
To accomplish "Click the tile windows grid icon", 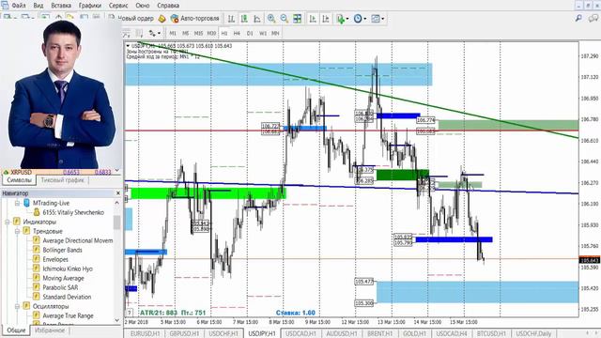I will coord(297,19).
